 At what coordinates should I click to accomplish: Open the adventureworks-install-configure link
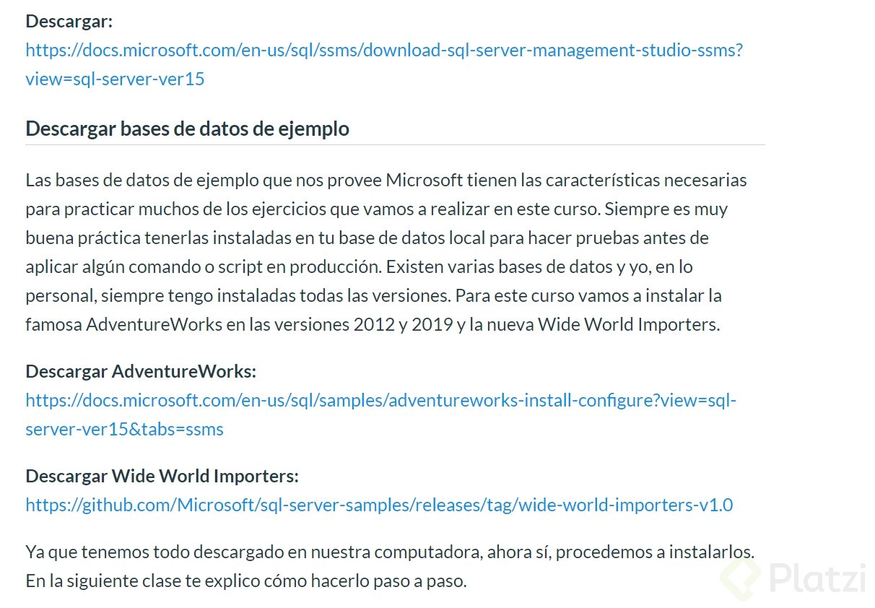(x=380, y=400)
